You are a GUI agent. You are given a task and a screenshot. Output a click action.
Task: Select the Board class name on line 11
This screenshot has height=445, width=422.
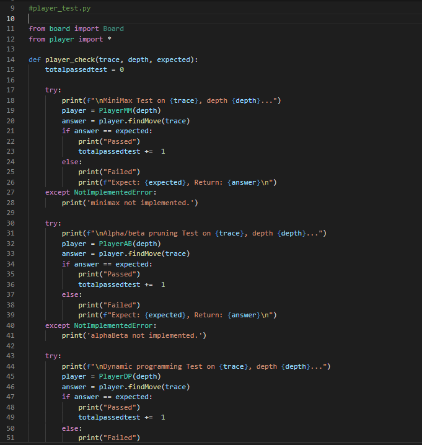113,29
